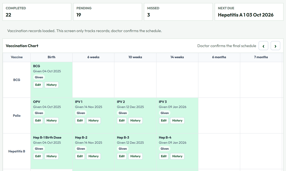Click the Given badge on IPV 1
The image size is (286, 171).
click(81, 113)
